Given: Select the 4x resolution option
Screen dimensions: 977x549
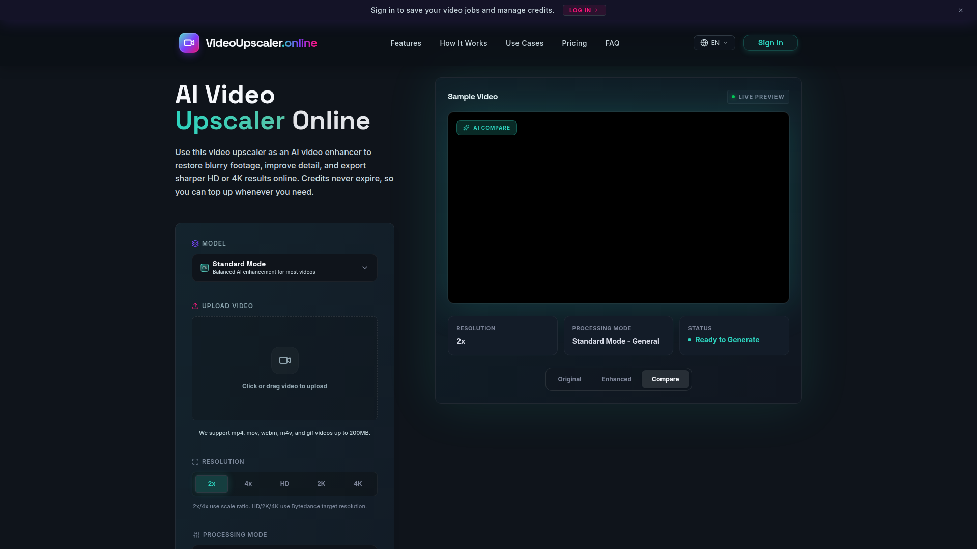Looking at the screenshot, I should [248, 484].
